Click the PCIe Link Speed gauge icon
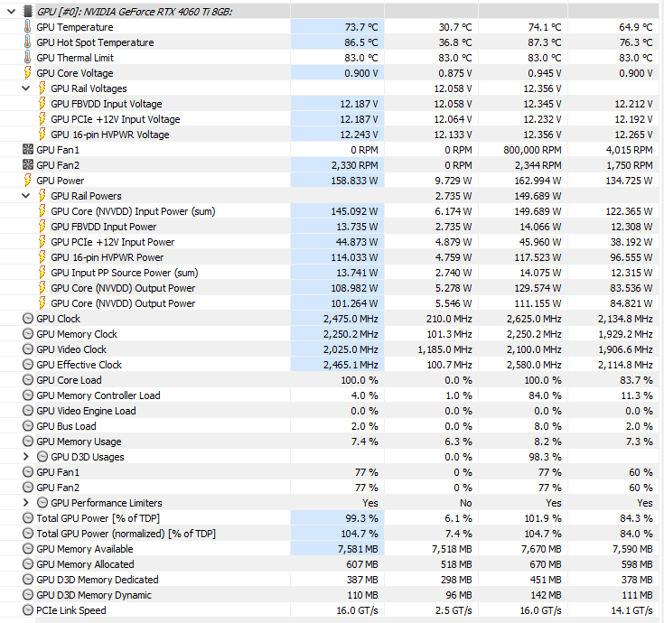This screenshot has width=664, height=623. pyautogui.click(x=27, y=610)
